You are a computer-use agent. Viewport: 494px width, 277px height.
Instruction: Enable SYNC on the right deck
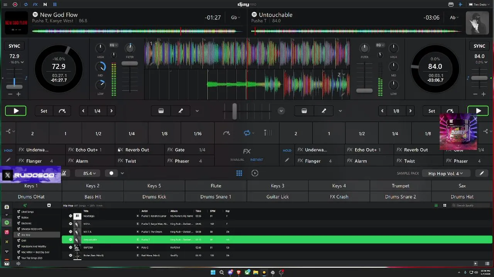479,46
